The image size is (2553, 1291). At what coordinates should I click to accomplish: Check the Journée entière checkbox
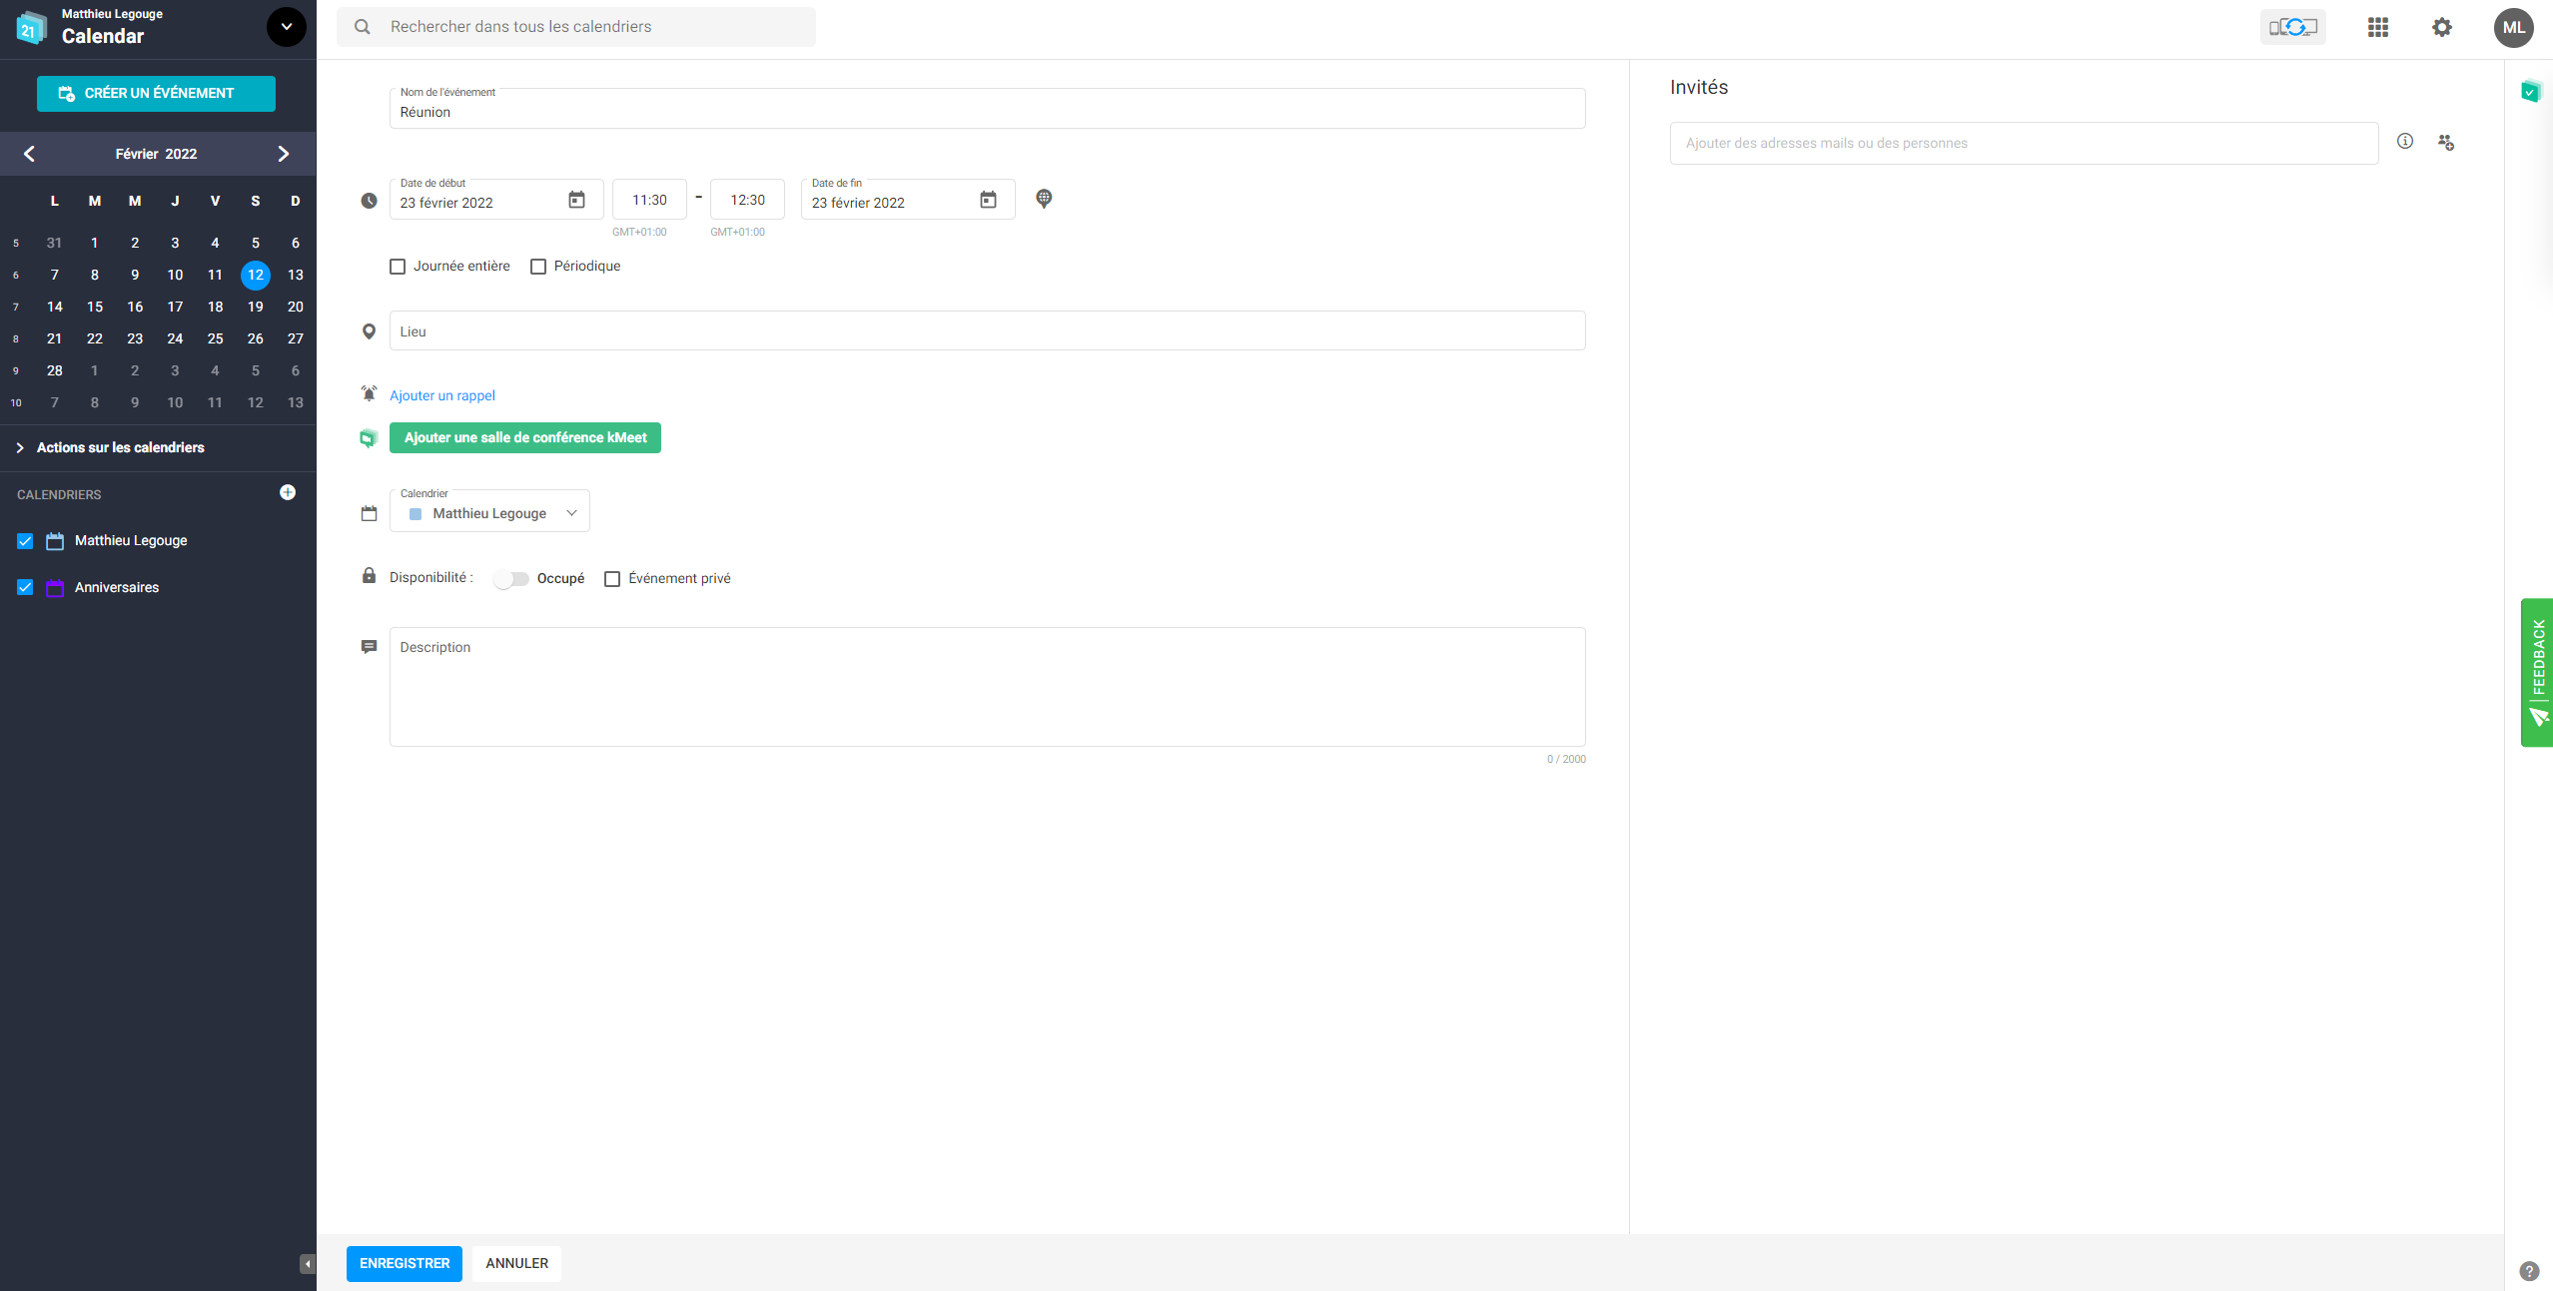398,267
